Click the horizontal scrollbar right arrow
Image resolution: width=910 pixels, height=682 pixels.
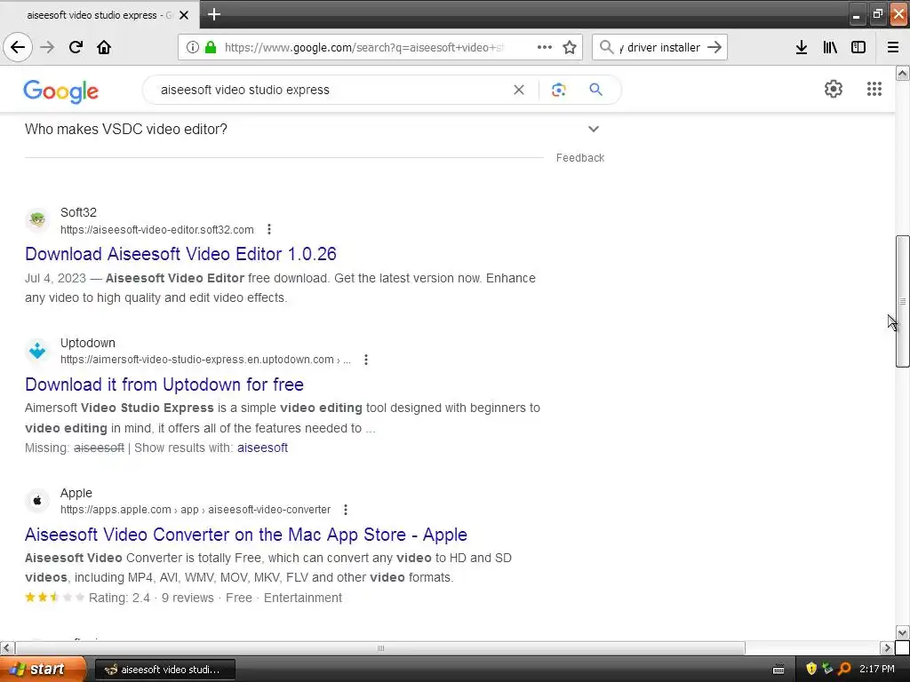pyautogui.click(x=887, y=647)
